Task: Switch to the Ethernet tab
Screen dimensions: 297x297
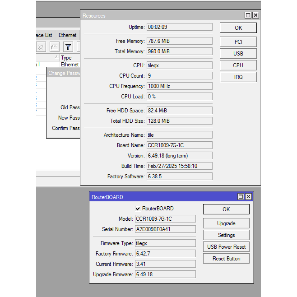Action: pos(68,35)
